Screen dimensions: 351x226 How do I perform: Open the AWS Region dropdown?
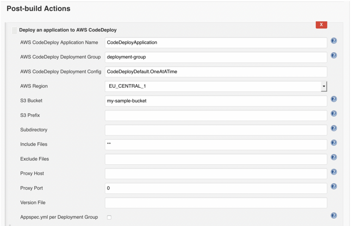[216, 86]
